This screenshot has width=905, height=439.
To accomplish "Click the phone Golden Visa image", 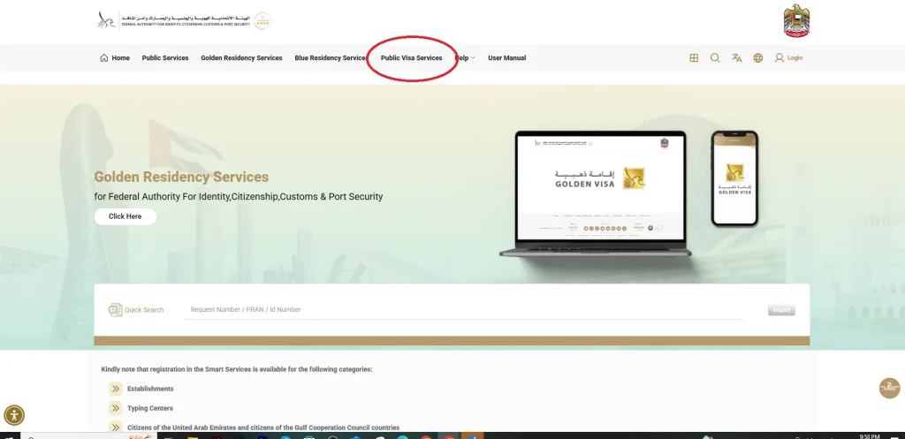I will click(x=734, y=178).
